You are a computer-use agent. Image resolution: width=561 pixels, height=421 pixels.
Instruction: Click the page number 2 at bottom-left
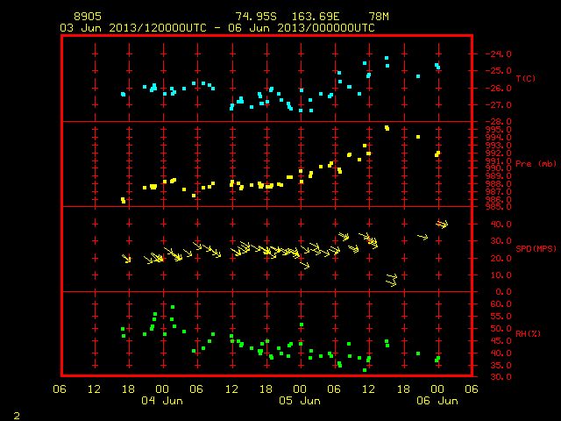17,416
